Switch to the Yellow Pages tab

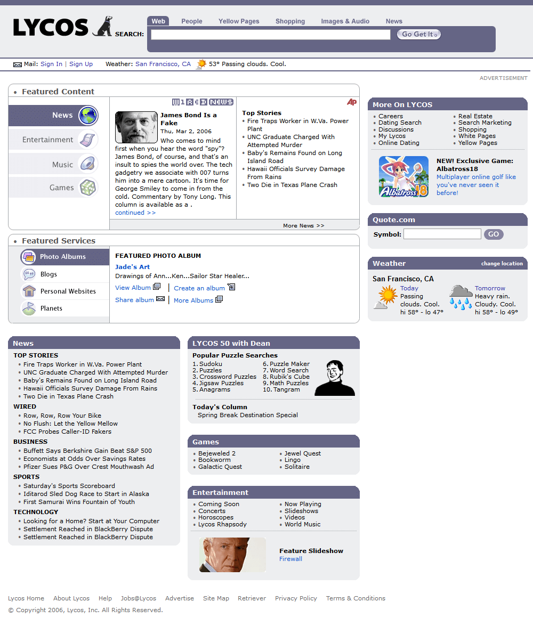(239, 21)
